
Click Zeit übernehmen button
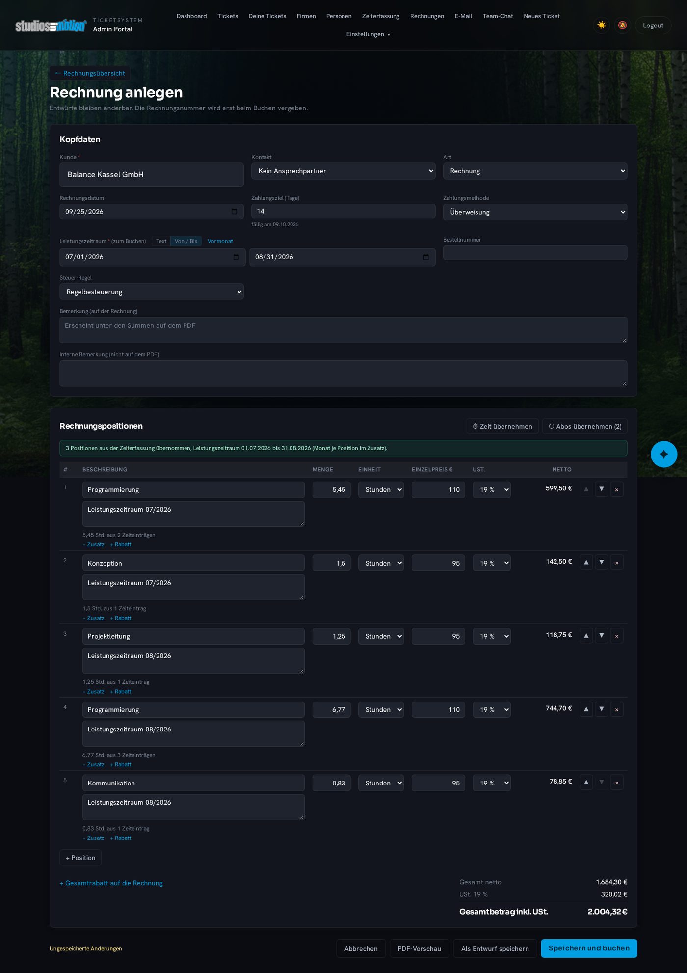(502, 426)
